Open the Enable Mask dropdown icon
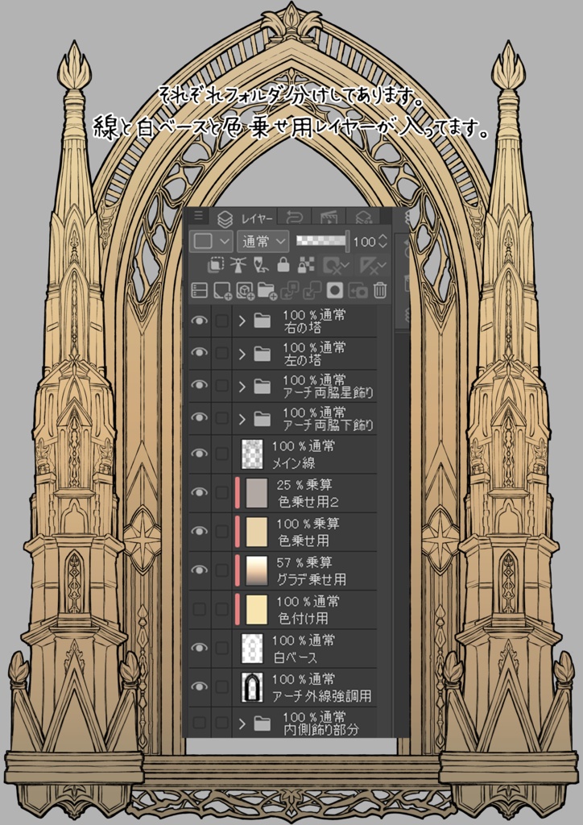 coord(337,266)
